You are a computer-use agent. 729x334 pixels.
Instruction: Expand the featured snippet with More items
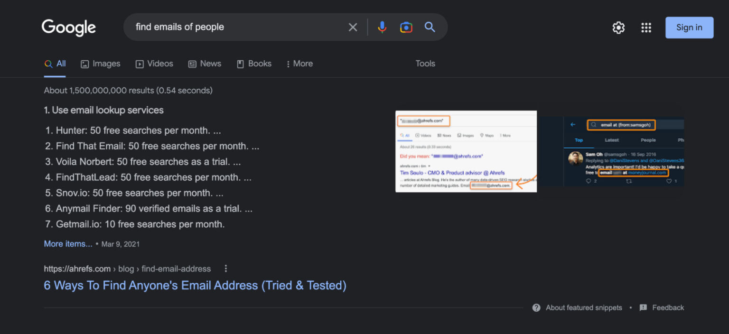68,243
